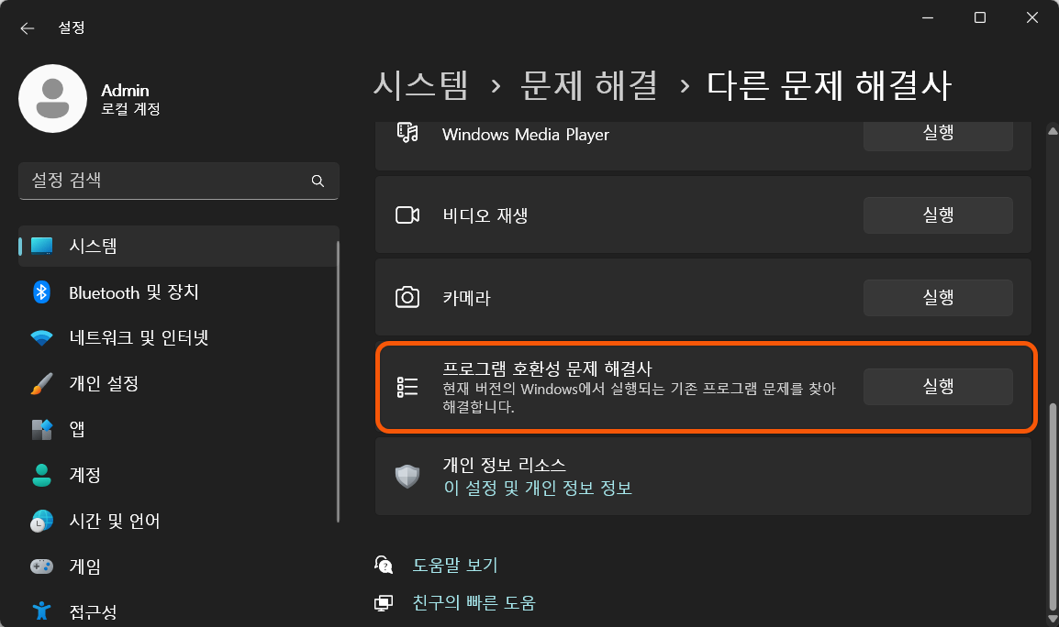Viewport: 1059px width, 627px height.
Task: Select the 카메라 troubleshooter icon
Action: (x=407, y=297)
